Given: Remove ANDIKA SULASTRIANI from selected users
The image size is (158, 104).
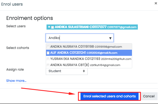Looking at the screenshot, I should click(x=49, y=27).
